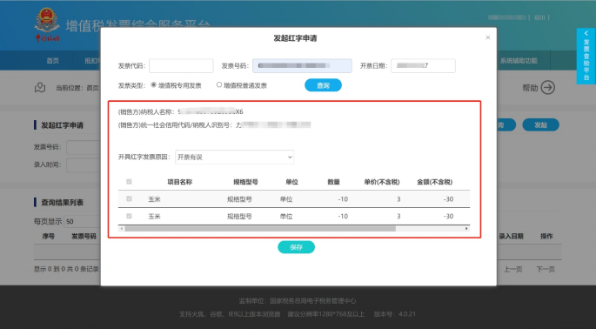Toggle checkbox for first 玉米 row
The image size is (596, 329).
[129, 198]
